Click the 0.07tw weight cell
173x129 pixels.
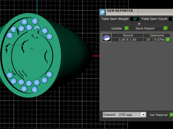point(159,39)
